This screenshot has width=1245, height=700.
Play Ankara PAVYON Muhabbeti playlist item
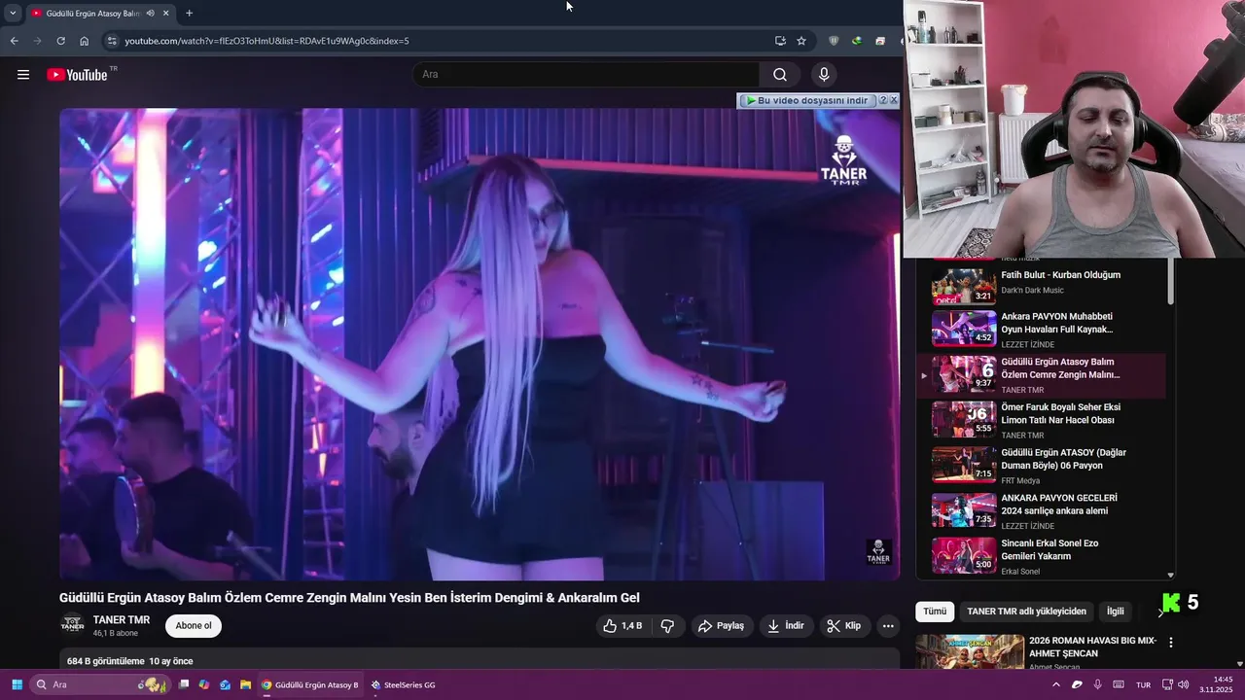1041,329
